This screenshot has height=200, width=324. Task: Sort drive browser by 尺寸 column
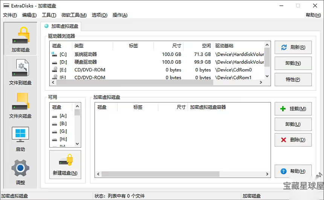click(x=168, y=46)
